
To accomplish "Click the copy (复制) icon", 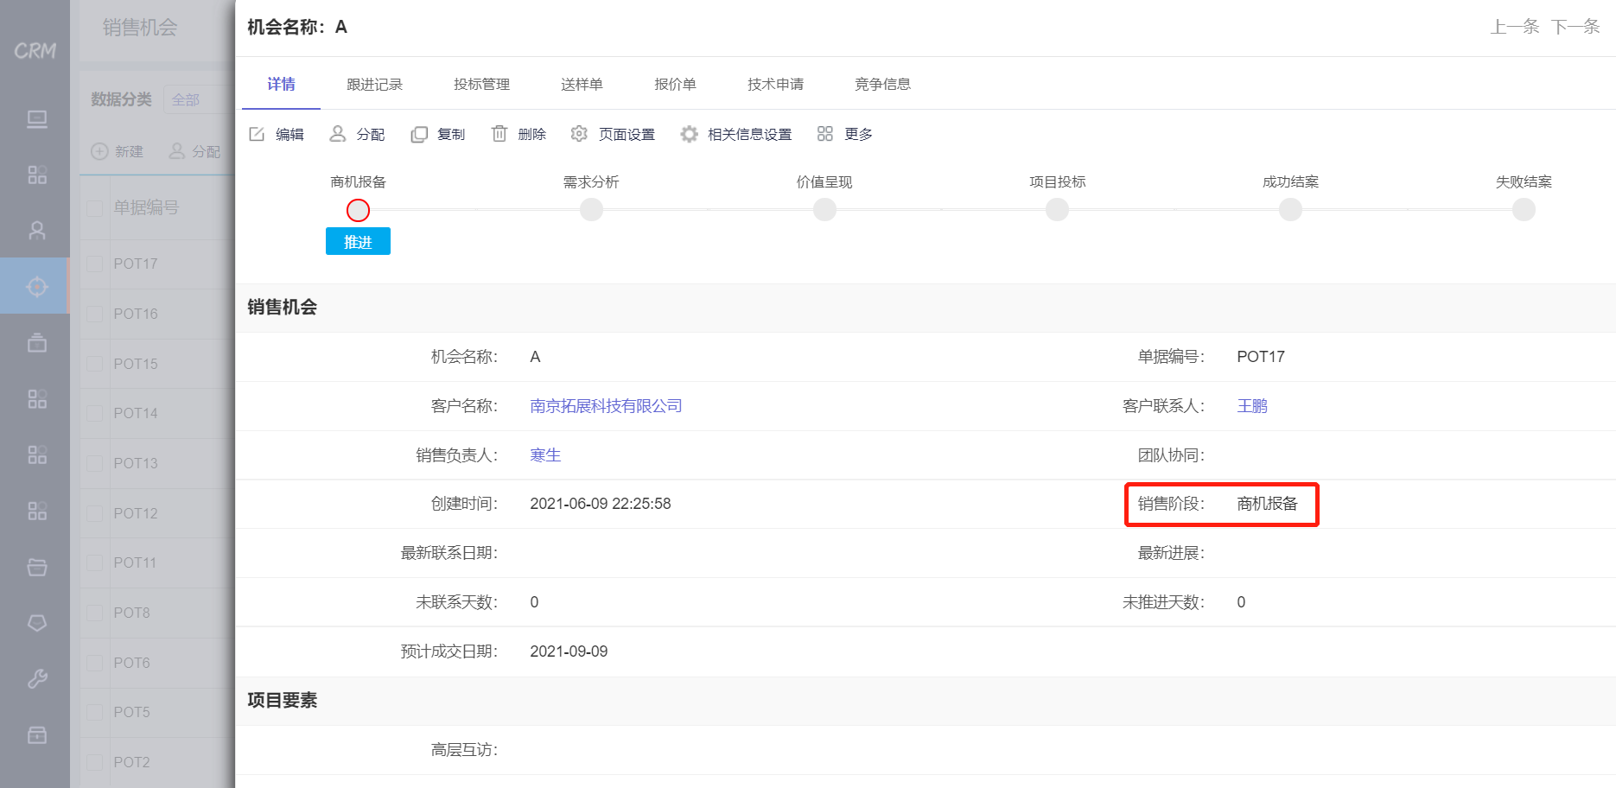I will tap(419, 133).
